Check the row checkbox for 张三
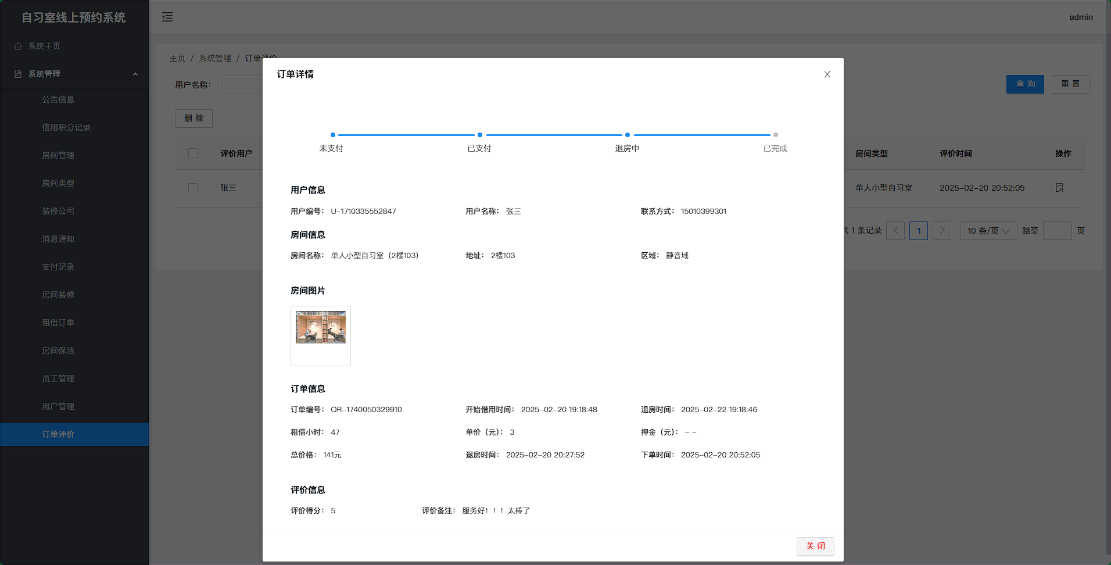This screenshot has height=565, width=1111. (x=193, y=188)
